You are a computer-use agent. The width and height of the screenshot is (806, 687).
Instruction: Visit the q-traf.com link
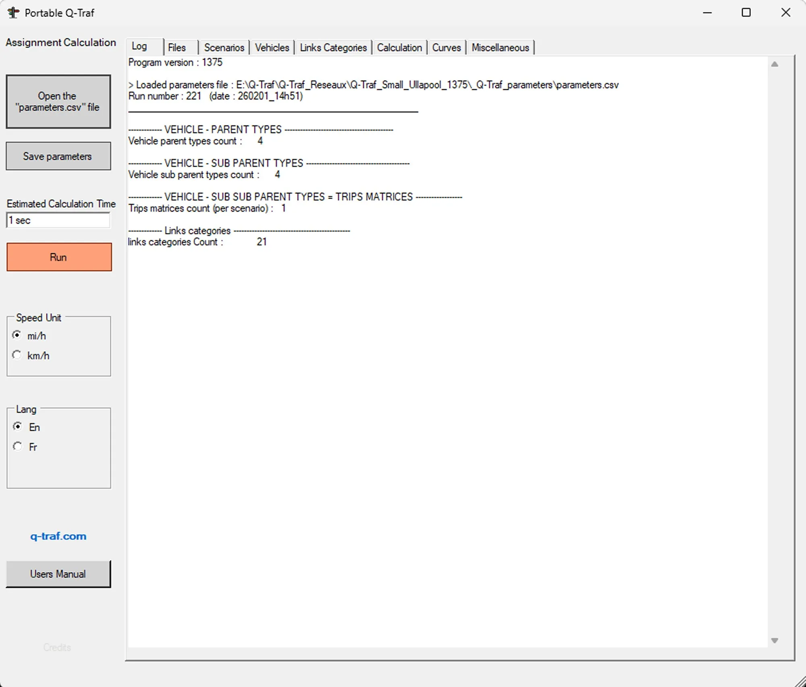point(58,536)
